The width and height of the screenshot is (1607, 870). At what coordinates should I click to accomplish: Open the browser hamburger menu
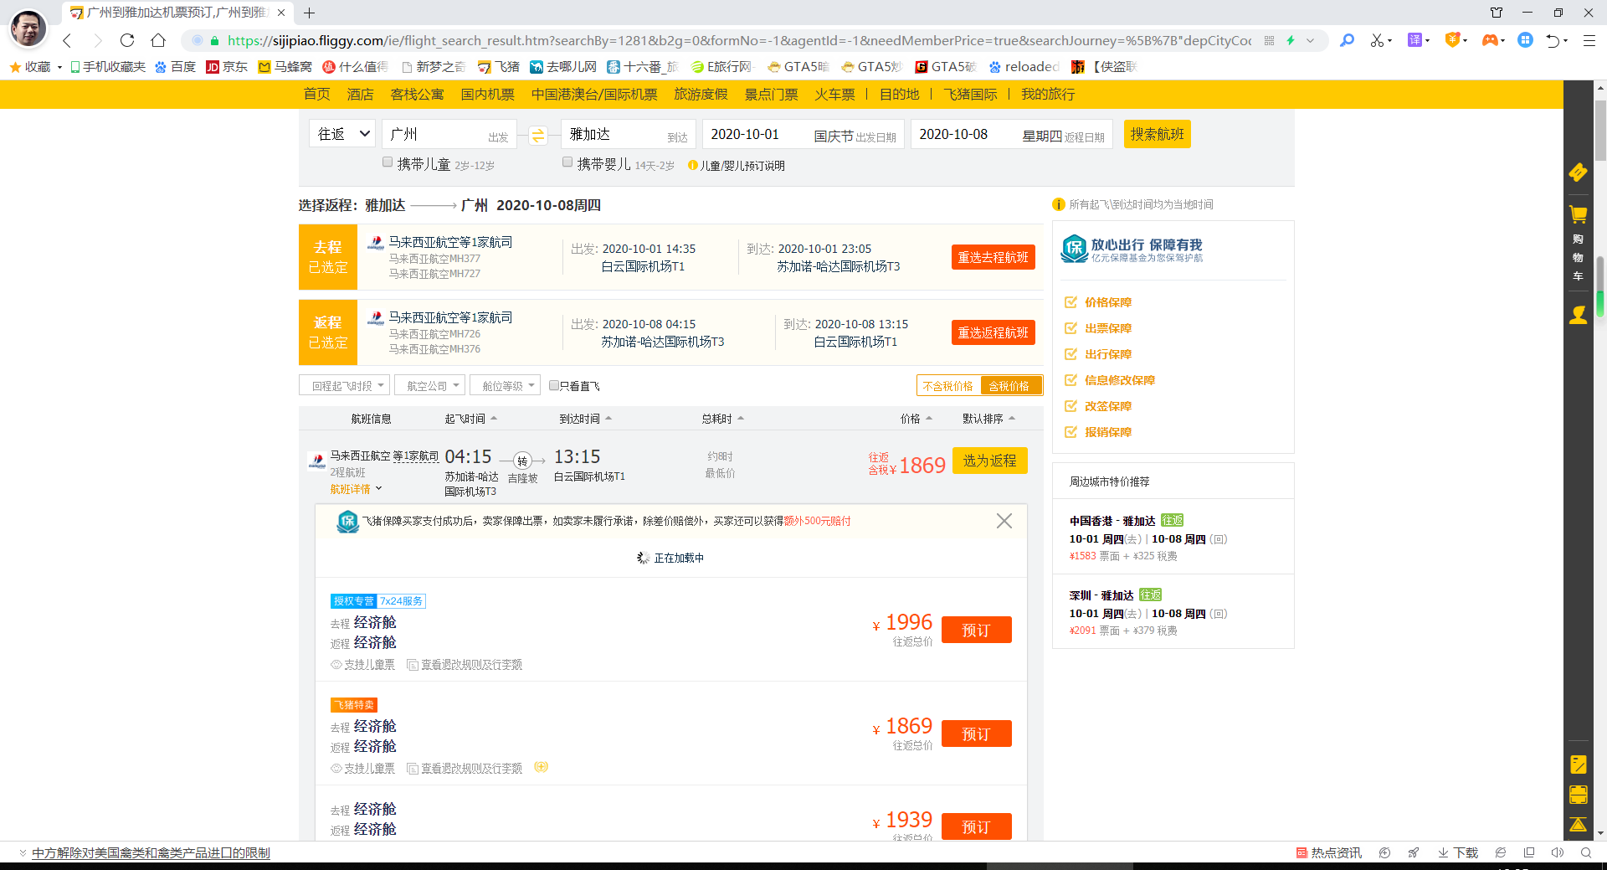[x=1589, y=40]
